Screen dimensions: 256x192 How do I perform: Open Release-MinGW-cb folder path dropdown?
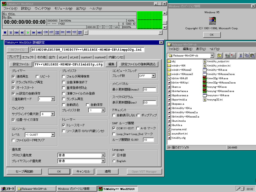click(x=212, y=55)
